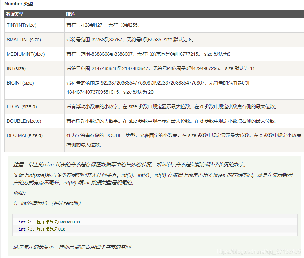Select the FLOAT(size,d) cell
Viewport: 304px width, 258px height.
tap(35, 106)
